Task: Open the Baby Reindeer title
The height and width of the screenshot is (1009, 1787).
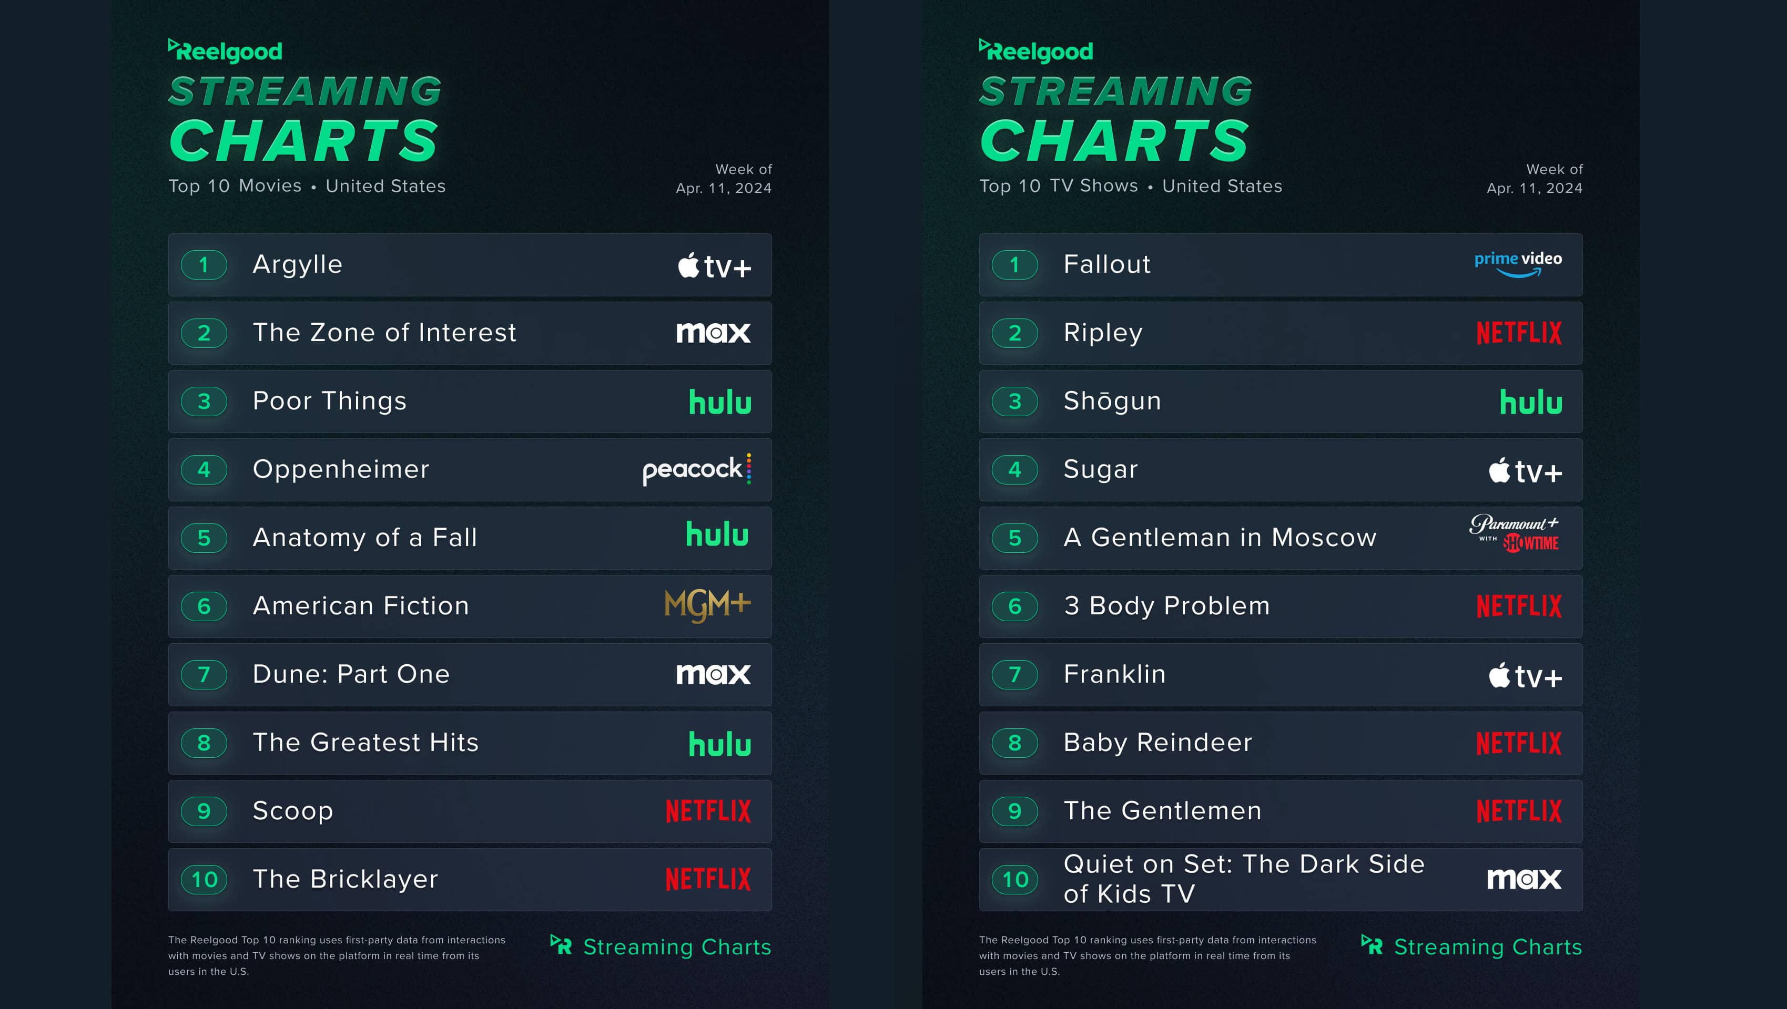Action: pyautogui.click(x=1157, y=743)
